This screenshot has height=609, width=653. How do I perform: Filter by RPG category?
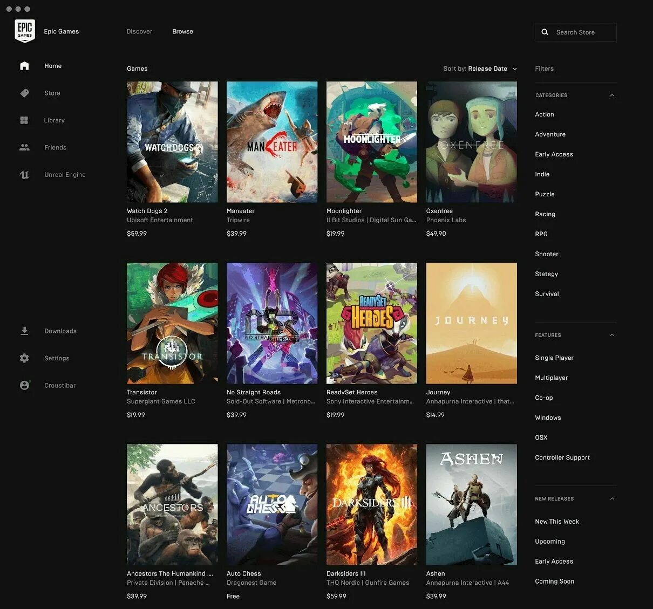pos(541,234)
